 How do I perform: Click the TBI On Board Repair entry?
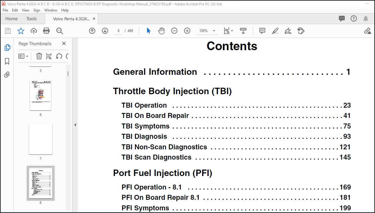pos(236,116)
